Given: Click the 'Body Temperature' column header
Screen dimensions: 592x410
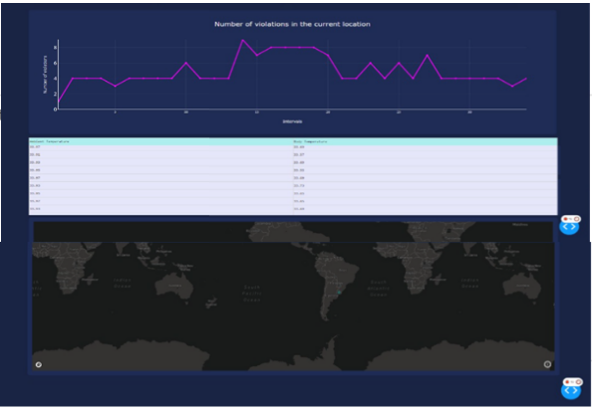Looking at the screenshot, I should (x=310, y=141).
